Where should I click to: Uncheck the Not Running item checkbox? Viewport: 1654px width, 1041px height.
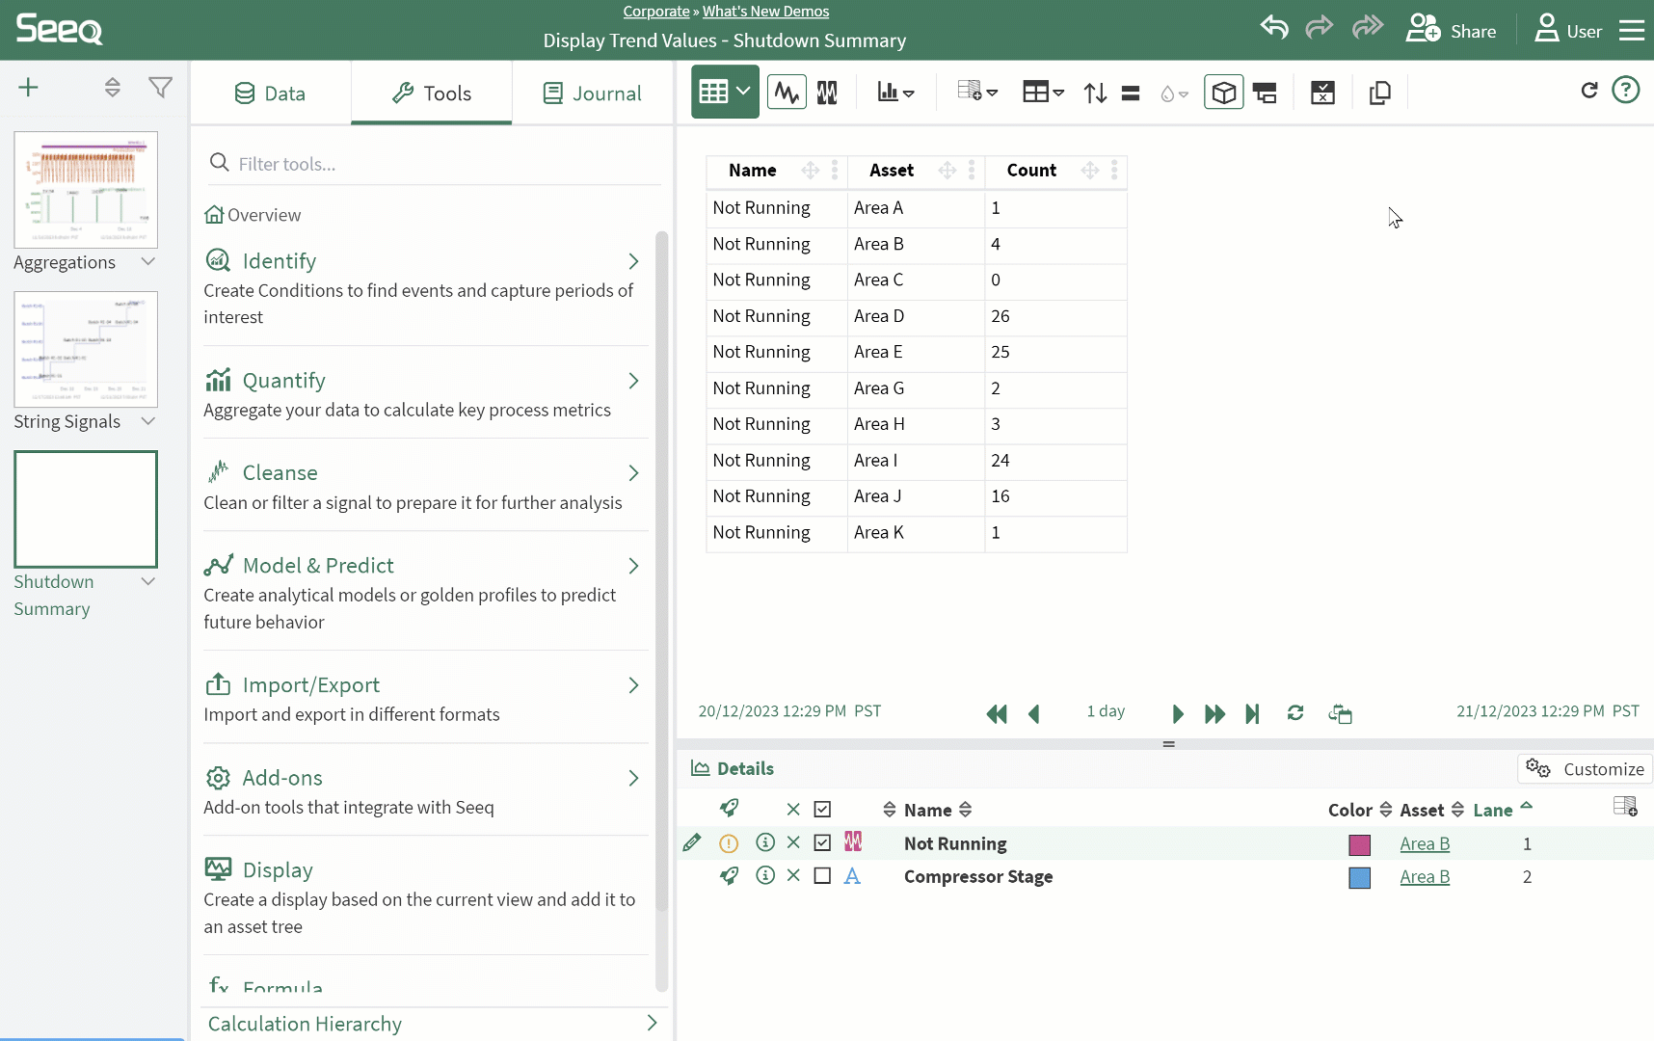coord(822,843)
